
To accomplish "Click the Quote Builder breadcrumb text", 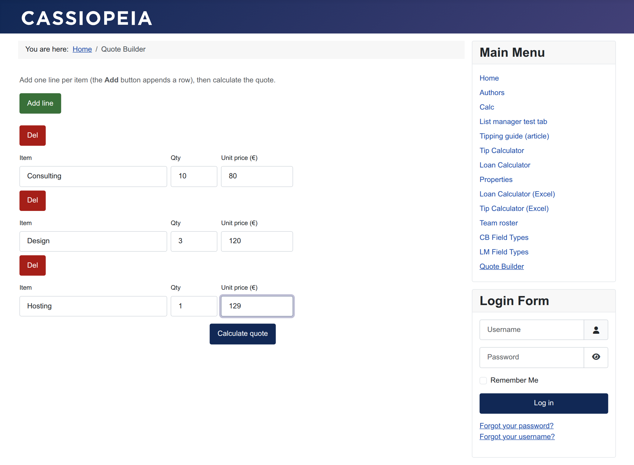I will point(123,49).
